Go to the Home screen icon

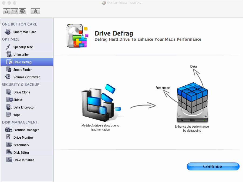tap(35, 11)
